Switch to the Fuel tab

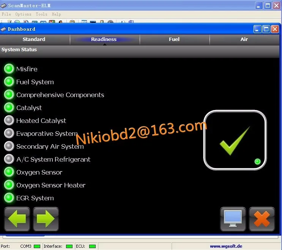click(x=174, y=39)
